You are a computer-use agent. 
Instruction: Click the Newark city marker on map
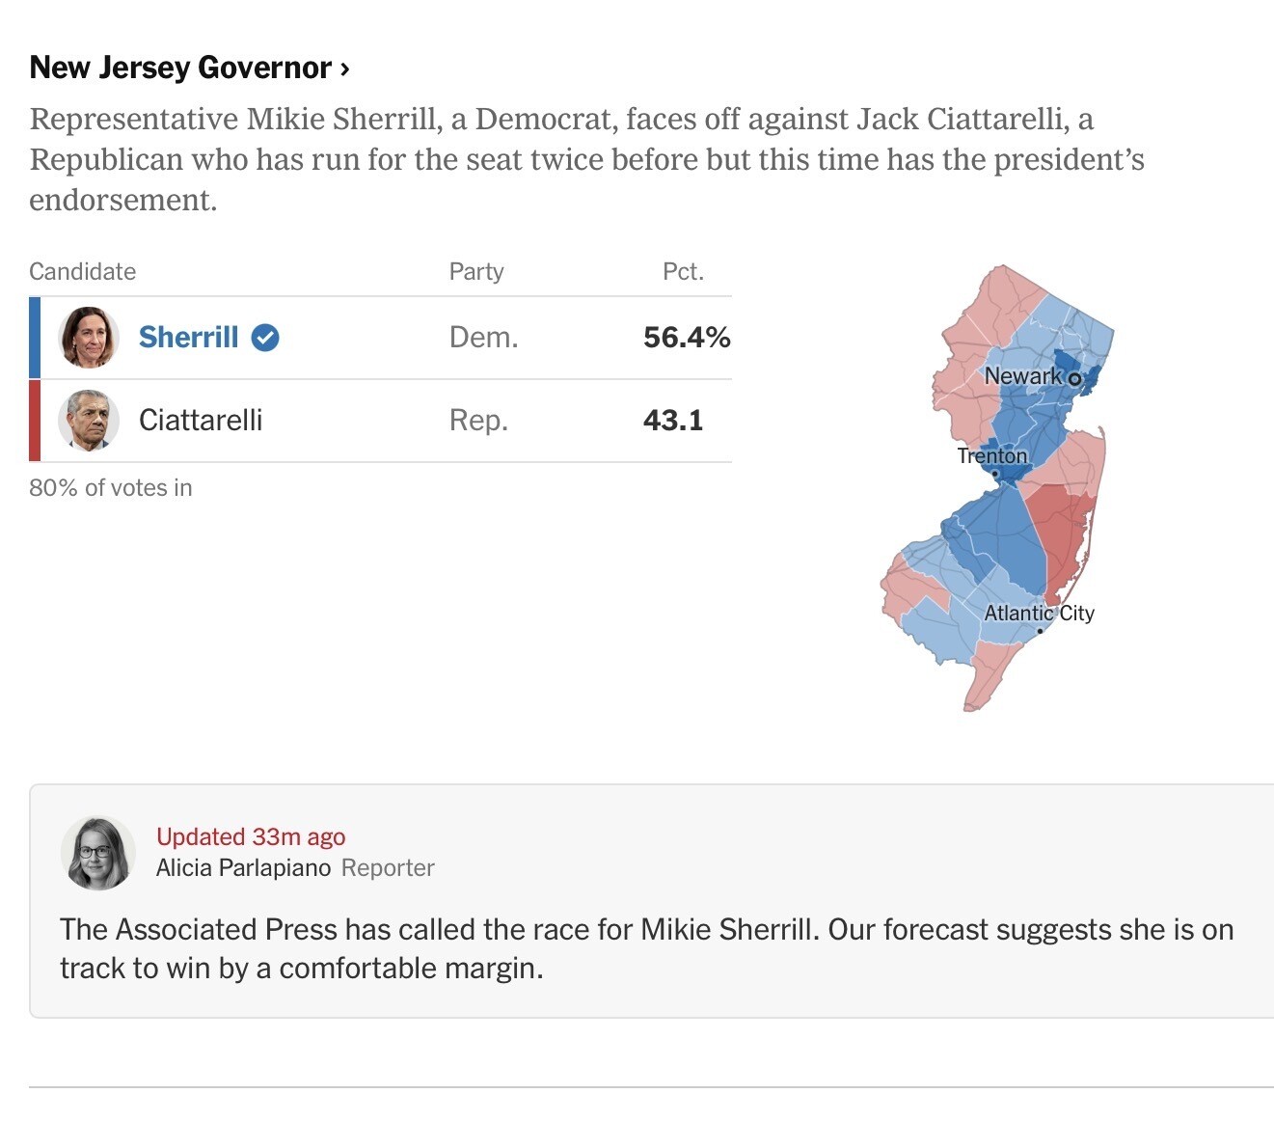pyautogui.click(x=1074, y=378)
